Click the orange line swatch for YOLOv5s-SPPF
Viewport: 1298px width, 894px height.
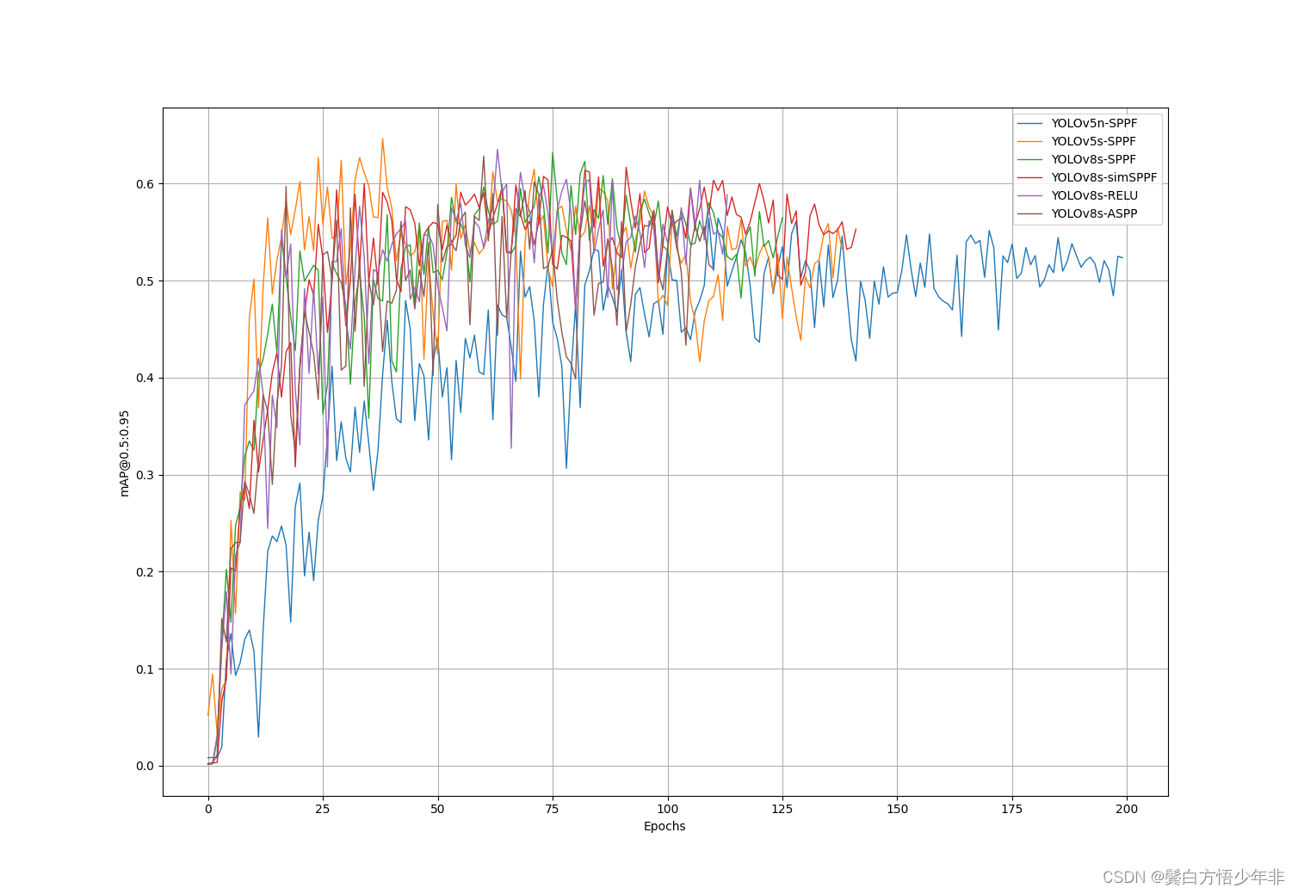pos(1030,141)
